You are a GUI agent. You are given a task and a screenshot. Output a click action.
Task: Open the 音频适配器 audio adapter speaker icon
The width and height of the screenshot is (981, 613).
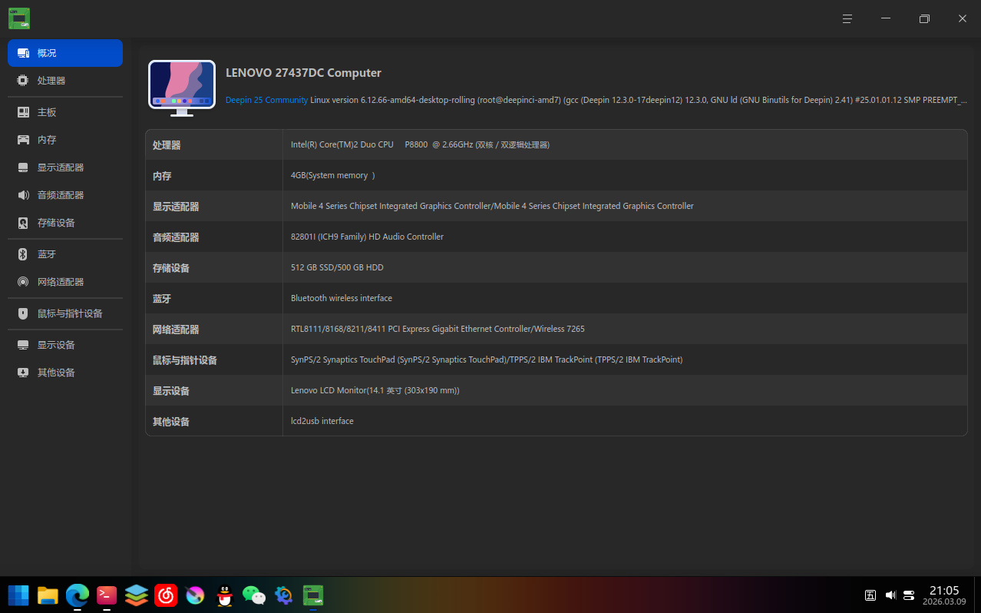coord(23,195)
